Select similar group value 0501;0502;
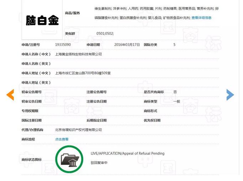This screenshot has width=243, height=181. pos(105,33)
